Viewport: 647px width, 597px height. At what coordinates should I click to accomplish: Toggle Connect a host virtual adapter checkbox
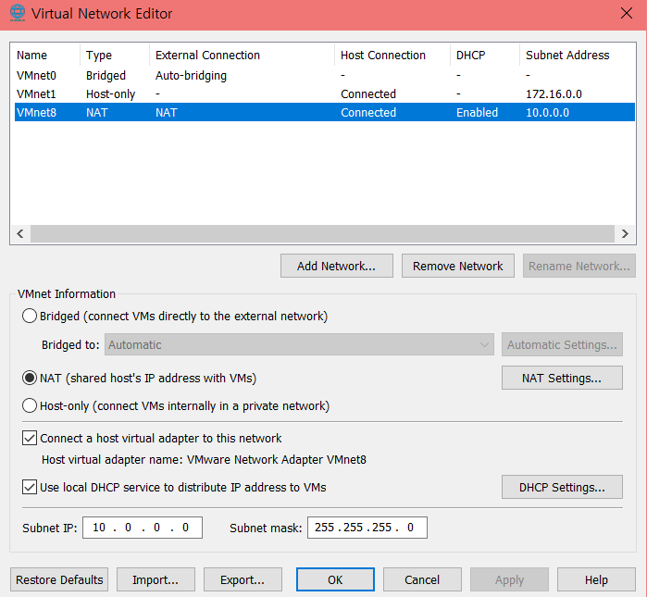[x=30, y=438]
